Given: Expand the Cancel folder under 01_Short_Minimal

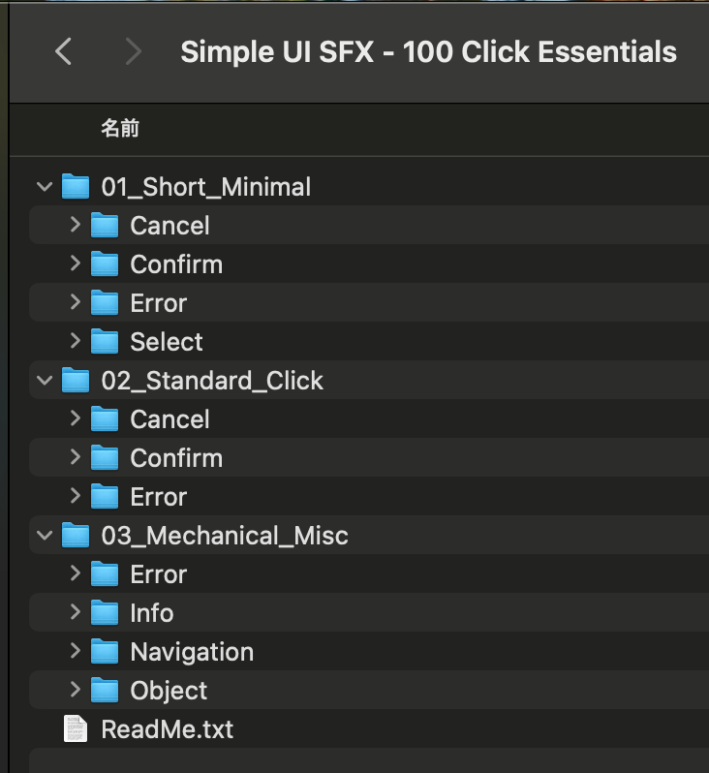Looking at the screenshot, I should tap(75, 226).
